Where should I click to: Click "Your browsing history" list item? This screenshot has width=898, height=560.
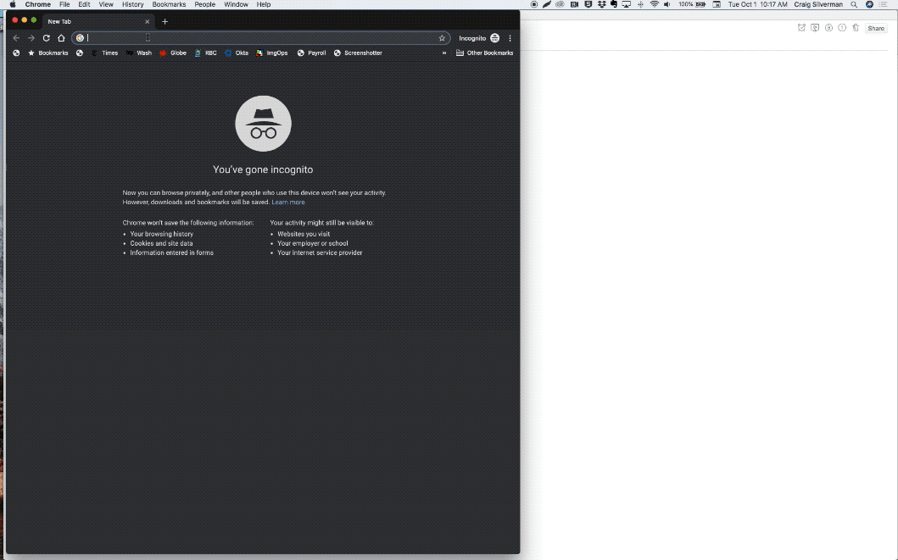coord(161,234)
